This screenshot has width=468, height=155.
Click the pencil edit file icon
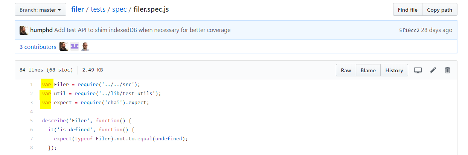pyautogui.click(x=433, y=70)
